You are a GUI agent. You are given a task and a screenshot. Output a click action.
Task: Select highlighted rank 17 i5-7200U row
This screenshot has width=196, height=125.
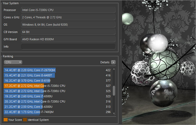click(57, 86)
